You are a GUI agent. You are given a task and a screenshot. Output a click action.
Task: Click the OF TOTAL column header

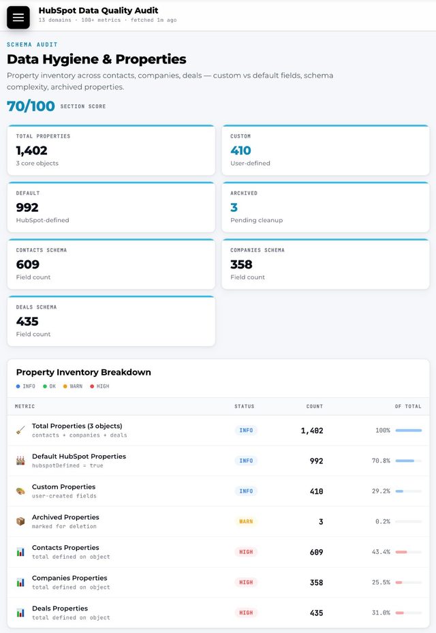point(408,406)
